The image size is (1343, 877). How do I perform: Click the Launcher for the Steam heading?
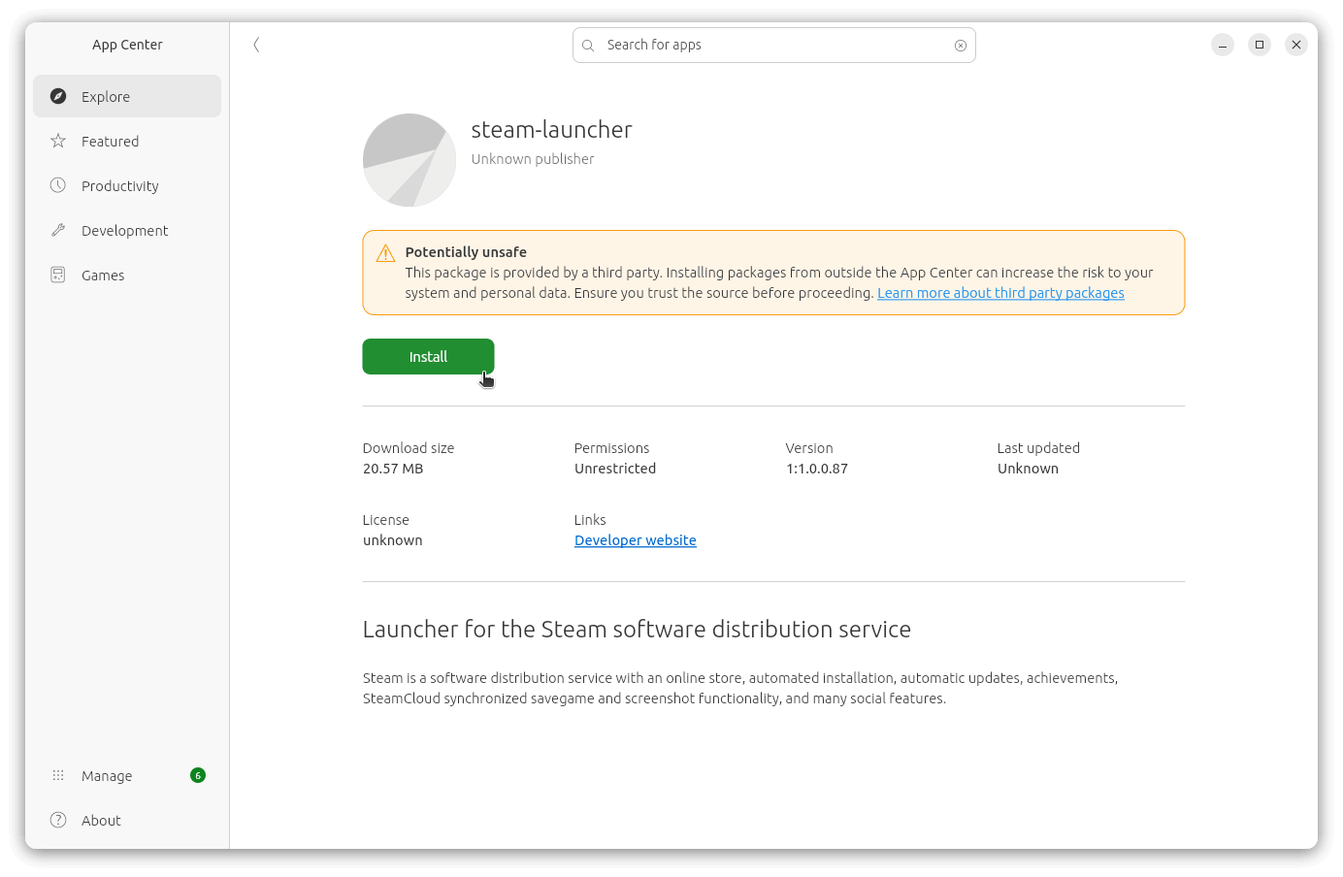coord(637,630)
